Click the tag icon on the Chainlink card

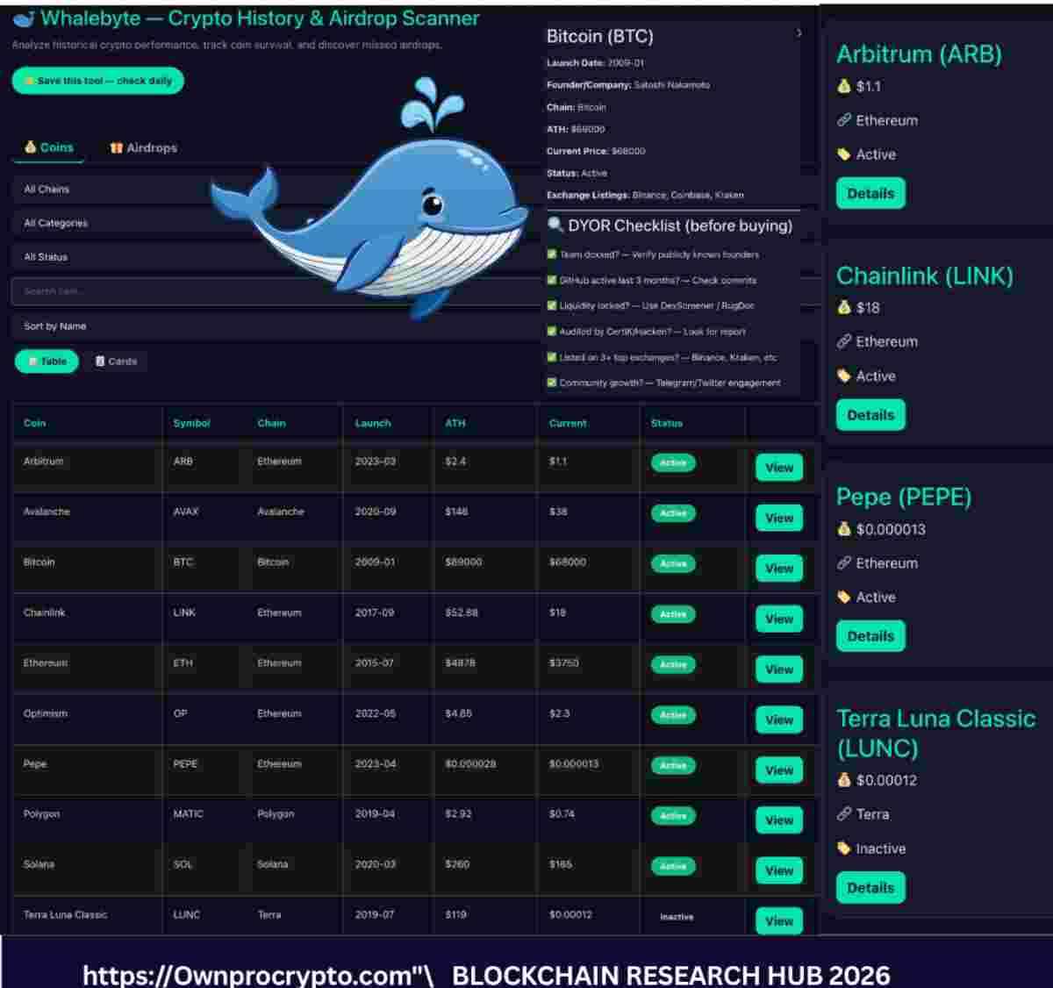tap(844, 376)
